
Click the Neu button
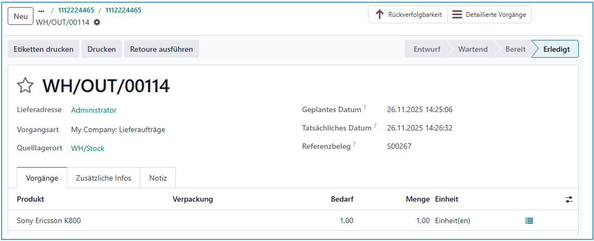pos(21,16)
